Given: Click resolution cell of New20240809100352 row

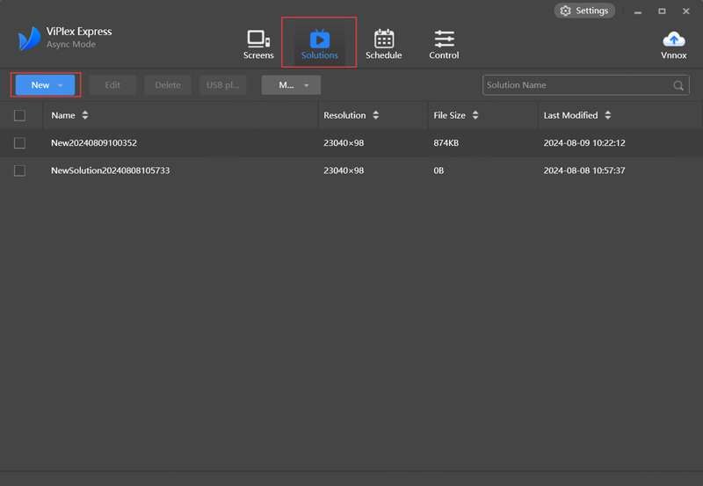Looking at the screenshot, I should (344, 143).
